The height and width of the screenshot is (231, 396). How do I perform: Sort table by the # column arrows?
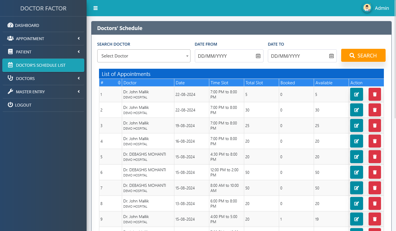coord(119,83)
